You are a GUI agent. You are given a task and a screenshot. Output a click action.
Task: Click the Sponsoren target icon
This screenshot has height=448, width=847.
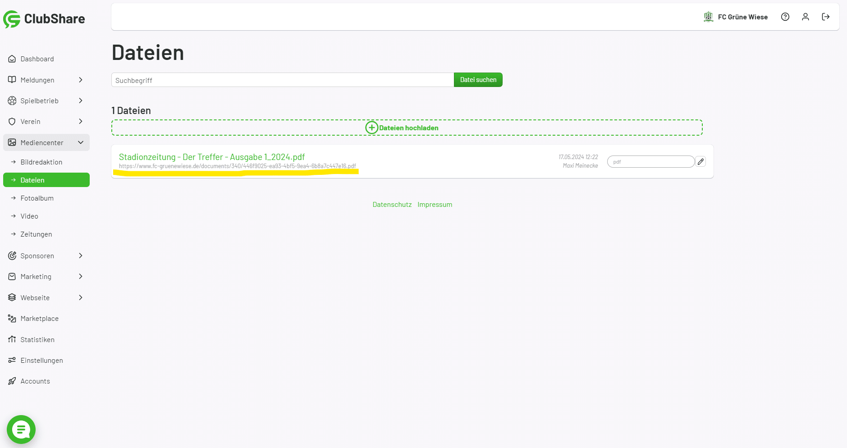(x=12, y=256)
